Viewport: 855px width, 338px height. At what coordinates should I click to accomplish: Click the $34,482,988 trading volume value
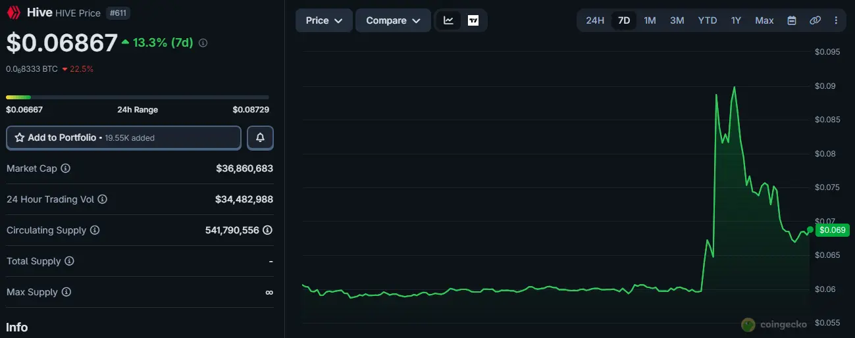click(x=244, y=199)
